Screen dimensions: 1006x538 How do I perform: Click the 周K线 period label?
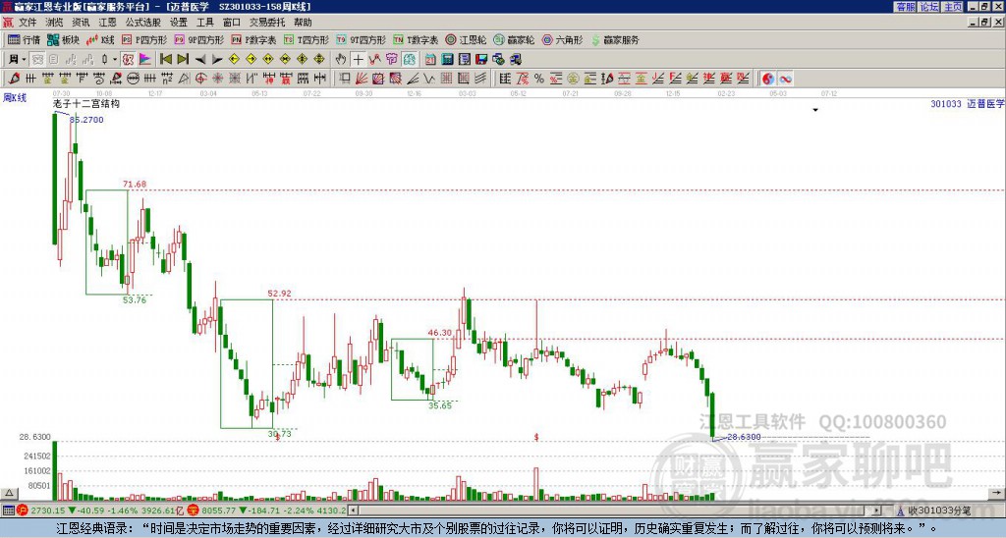15,97
